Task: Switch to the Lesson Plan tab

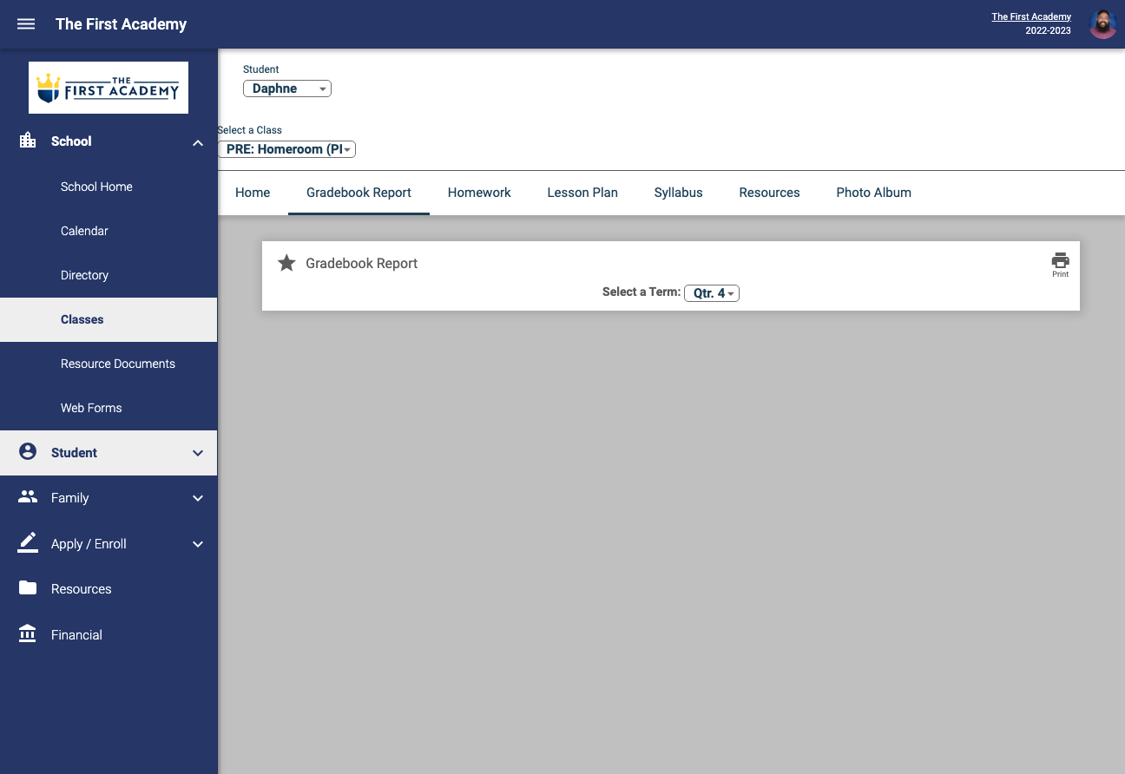Action: pos(582,193)
